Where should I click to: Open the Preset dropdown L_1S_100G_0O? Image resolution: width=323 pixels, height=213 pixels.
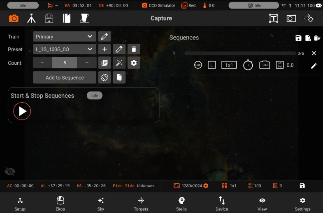click(x=65, y=49)
